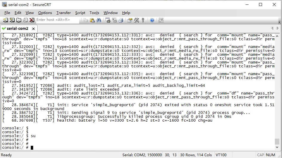Open the Help menu

126,13
